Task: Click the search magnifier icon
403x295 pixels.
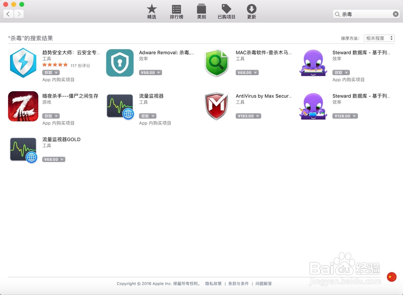Action: [x=337, y=14]
